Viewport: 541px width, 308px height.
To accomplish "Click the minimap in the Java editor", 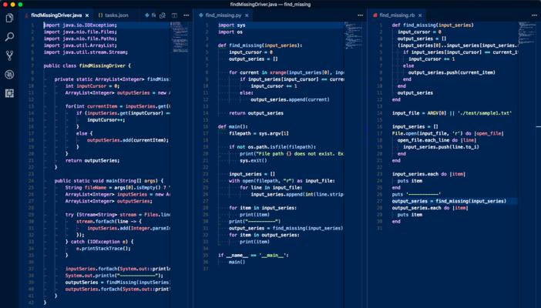I will [178, 37].
